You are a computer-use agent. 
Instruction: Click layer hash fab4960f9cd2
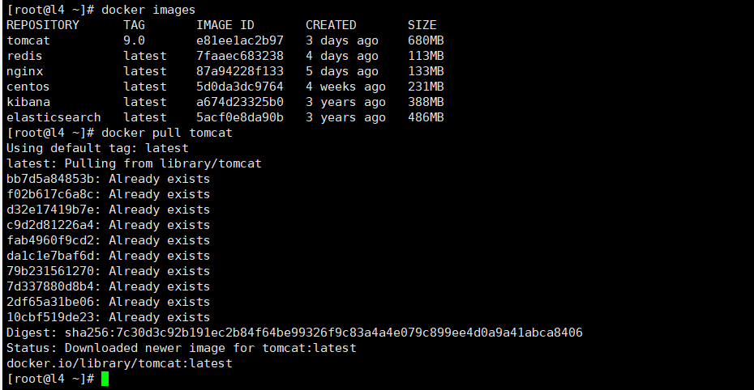pyautogui.click(x=50, y=240)
